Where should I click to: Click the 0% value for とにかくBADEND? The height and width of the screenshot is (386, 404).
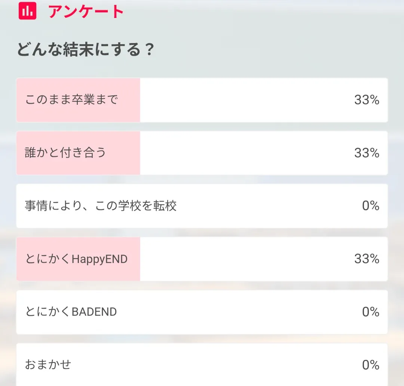(370, 312)
